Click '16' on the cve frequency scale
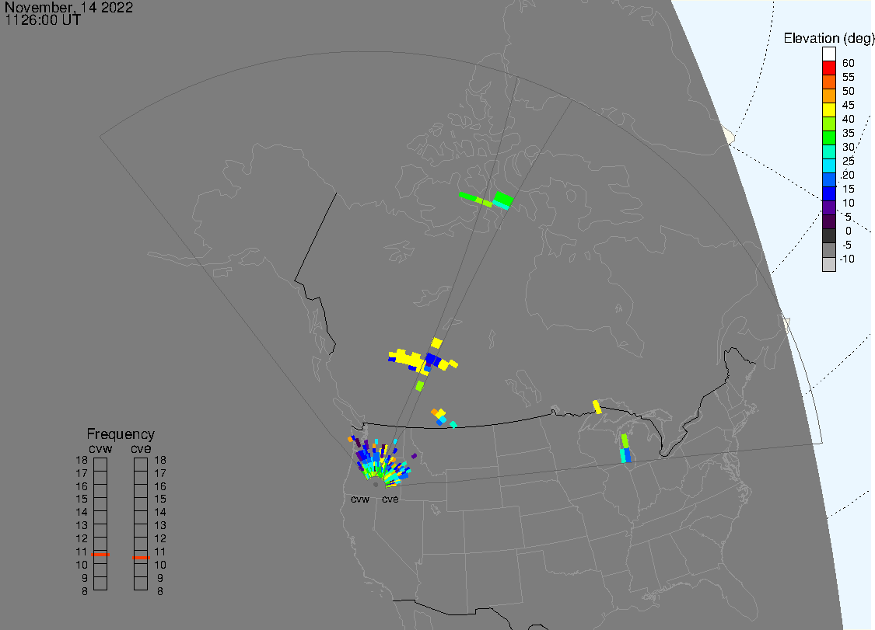The width and height of the screenshot is (875, 630). pyautogui.click(x=160, y=486)
